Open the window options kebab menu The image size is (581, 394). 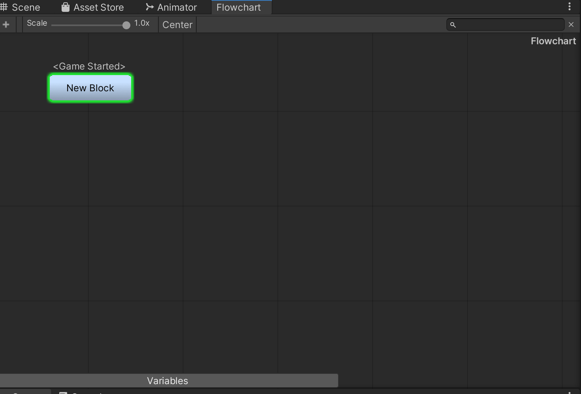tap(570, 6)
